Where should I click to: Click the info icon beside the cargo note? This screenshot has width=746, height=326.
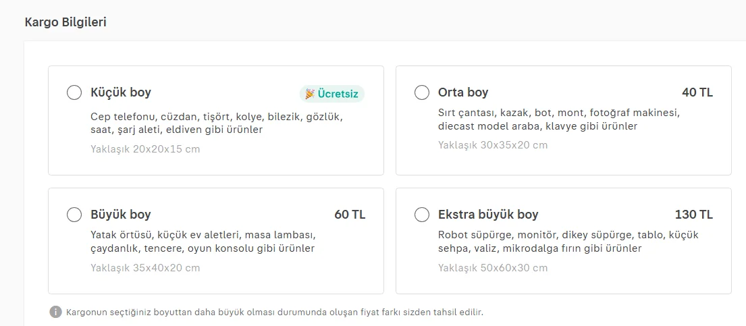click(55, 312)
